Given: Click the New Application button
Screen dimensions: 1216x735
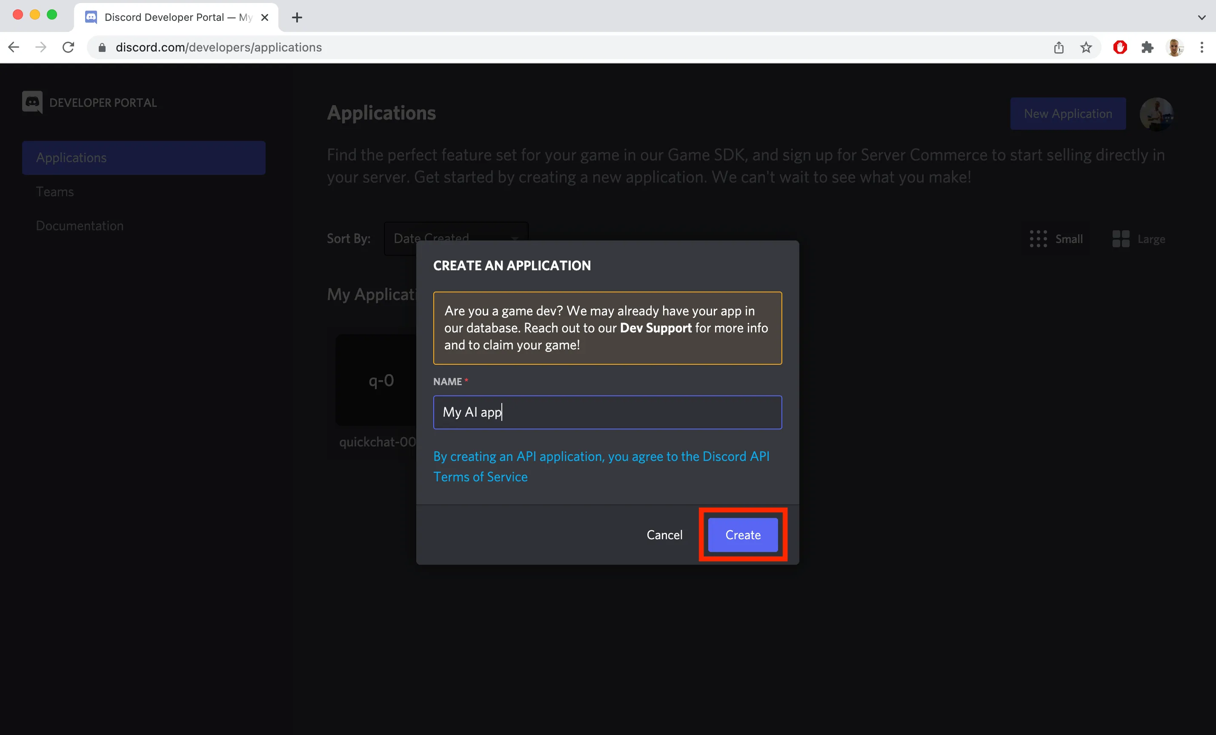Looking at the screenshot, I should (x=1068, y=114).
